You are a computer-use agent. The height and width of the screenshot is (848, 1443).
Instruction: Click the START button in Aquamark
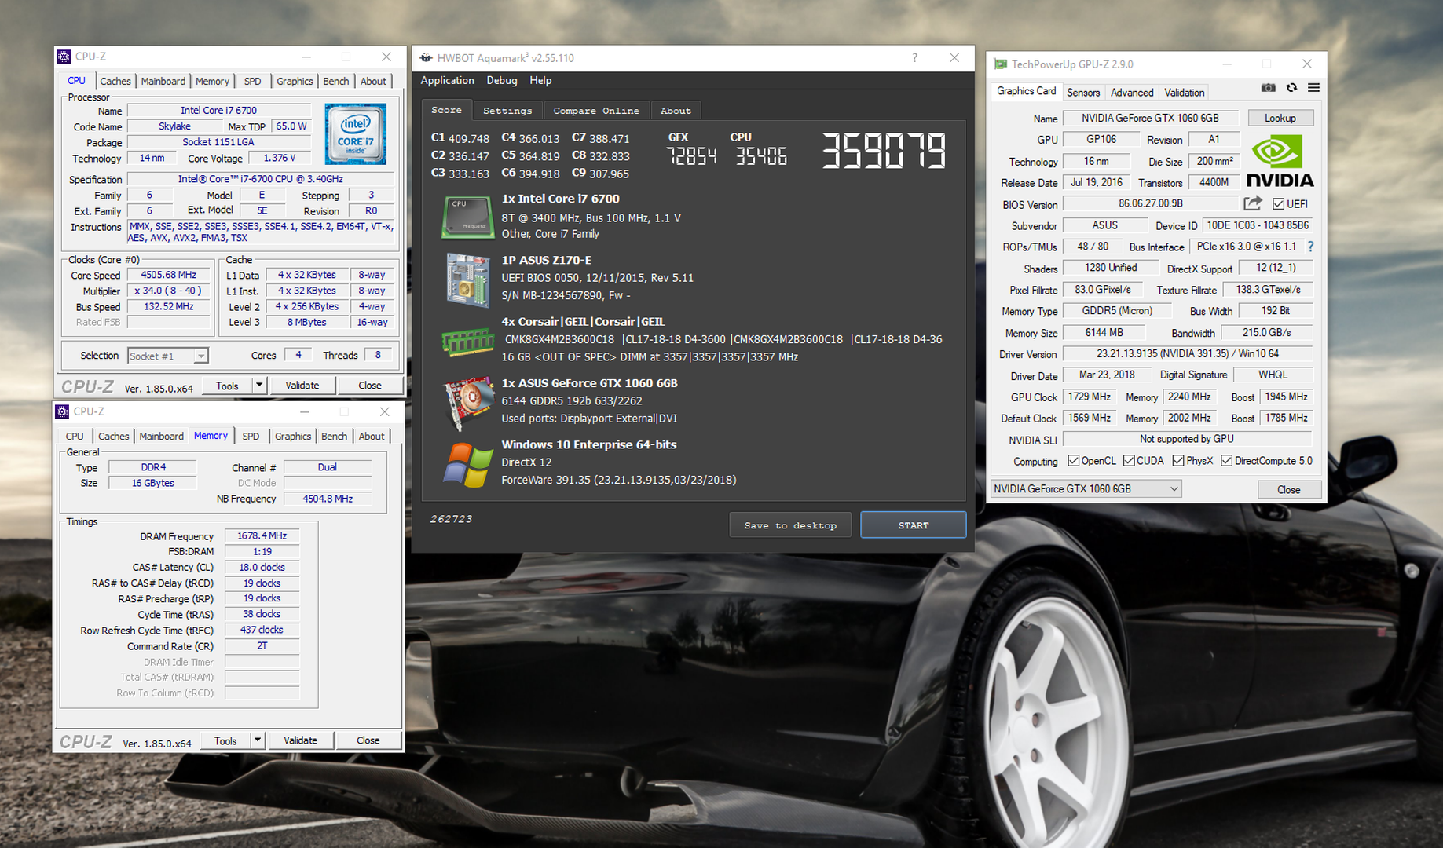[x=913, y=525]
